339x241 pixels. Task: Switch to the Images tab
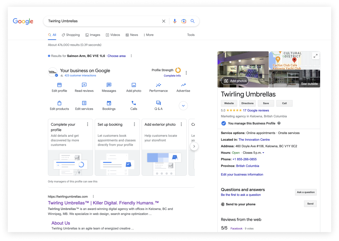tap(93, 35)
